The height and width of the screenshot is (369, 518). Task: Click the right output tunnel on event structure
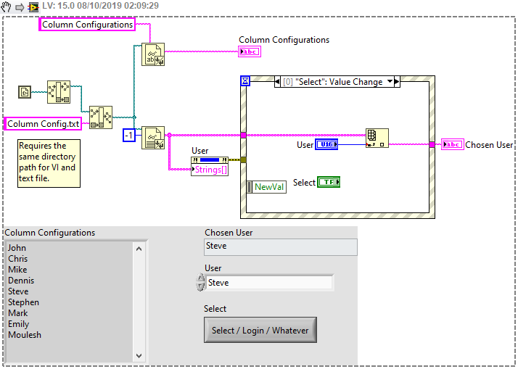tap(432, 144)
